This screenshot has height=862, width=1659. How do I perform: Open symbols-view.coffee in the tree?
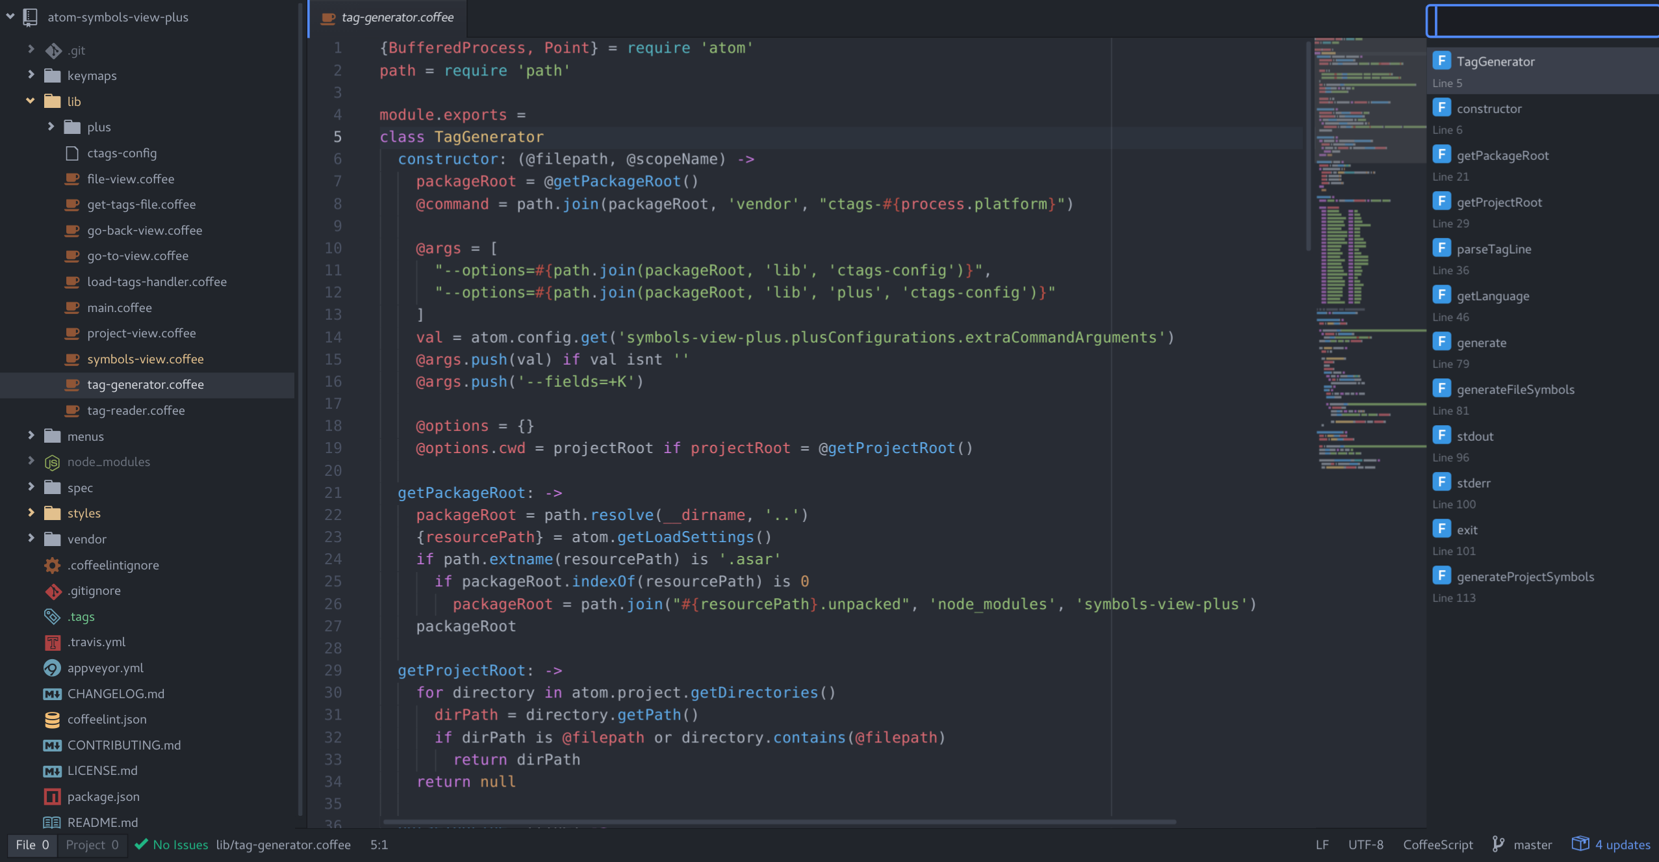[x=145, y=359]
